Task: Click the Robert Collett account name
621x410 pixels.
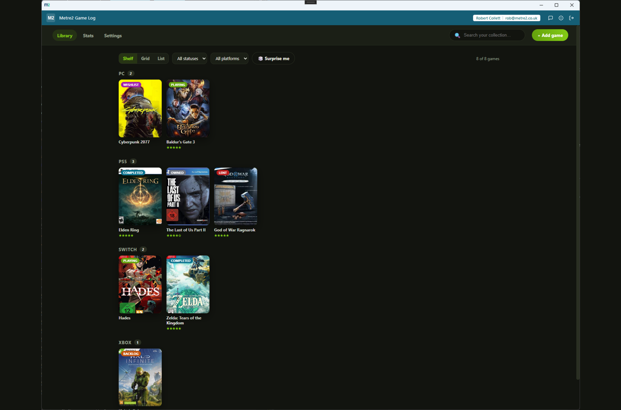Action: coord(488,18)
